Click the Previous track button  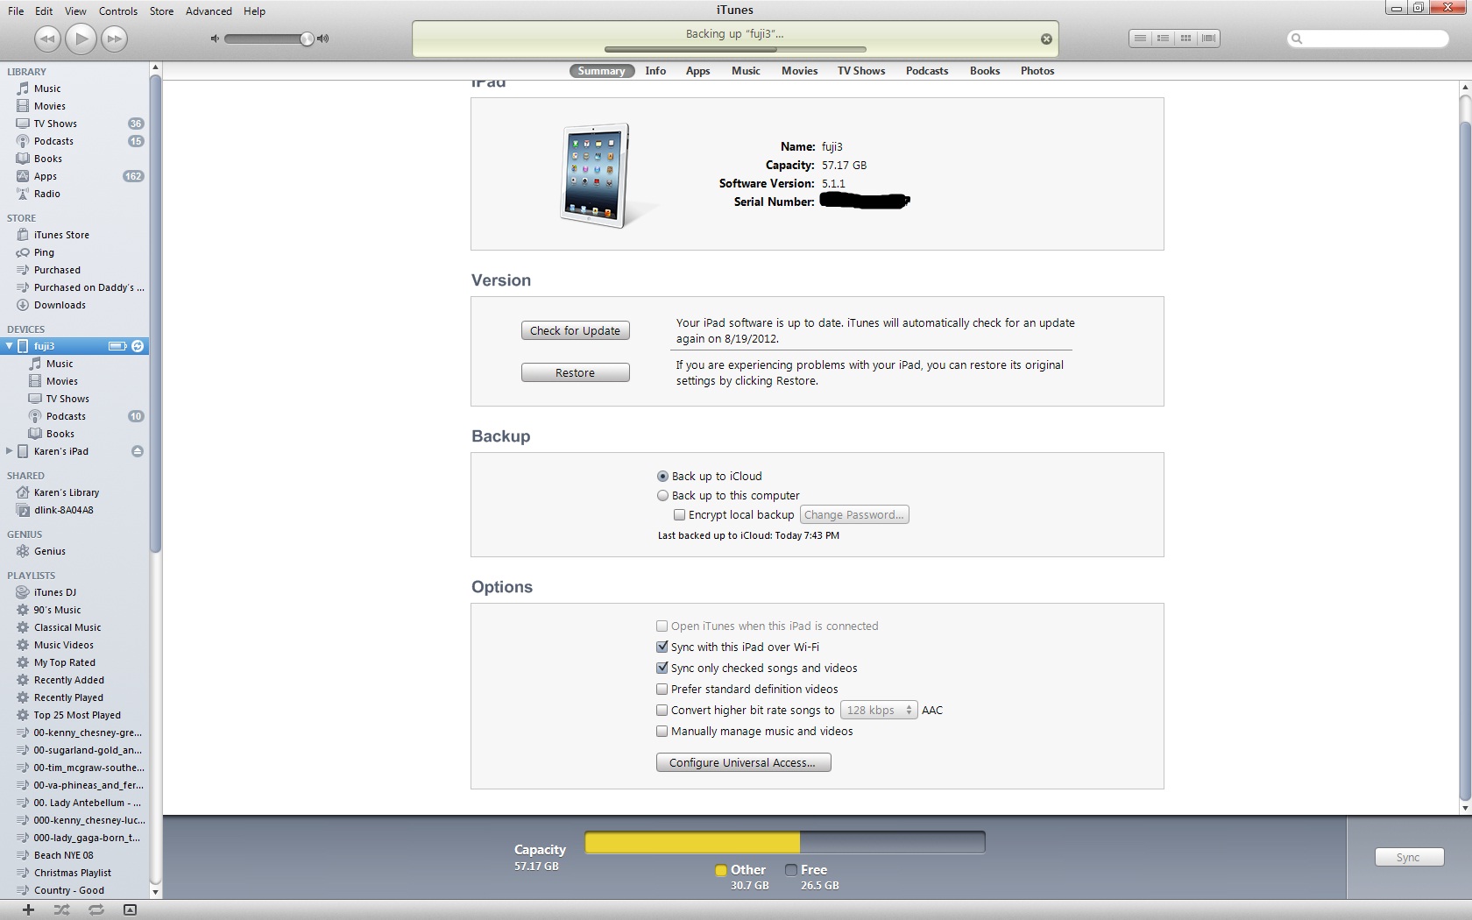pyautogui.click(x=47, y=39)
